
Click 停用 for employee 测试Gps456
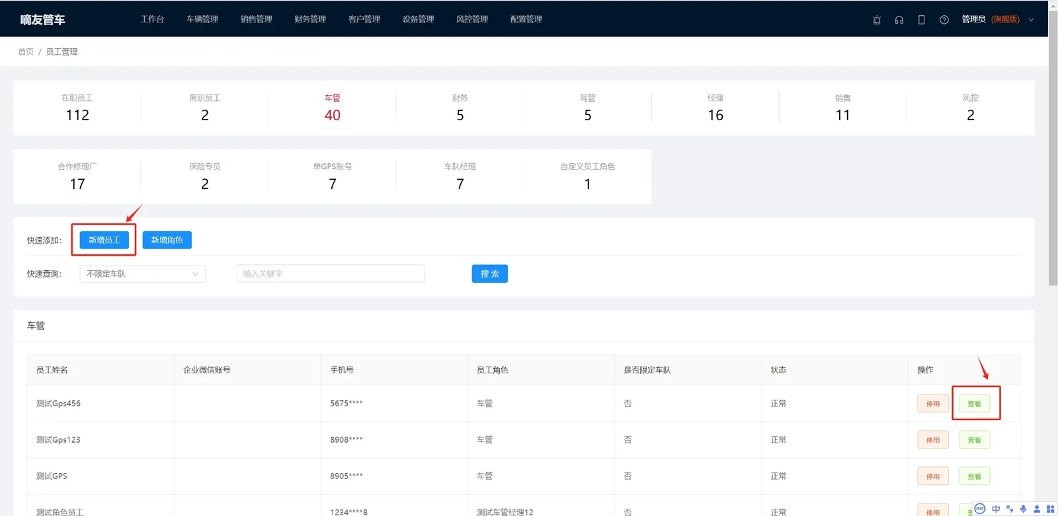pos(933,404)
